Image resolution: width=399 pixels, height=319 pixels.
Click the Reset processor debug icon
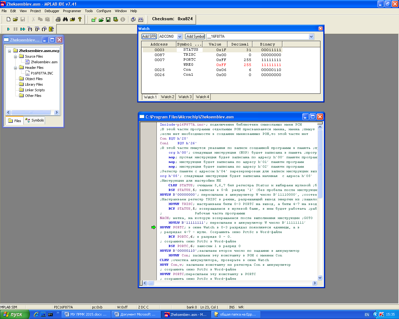click(x=51, y=29)
